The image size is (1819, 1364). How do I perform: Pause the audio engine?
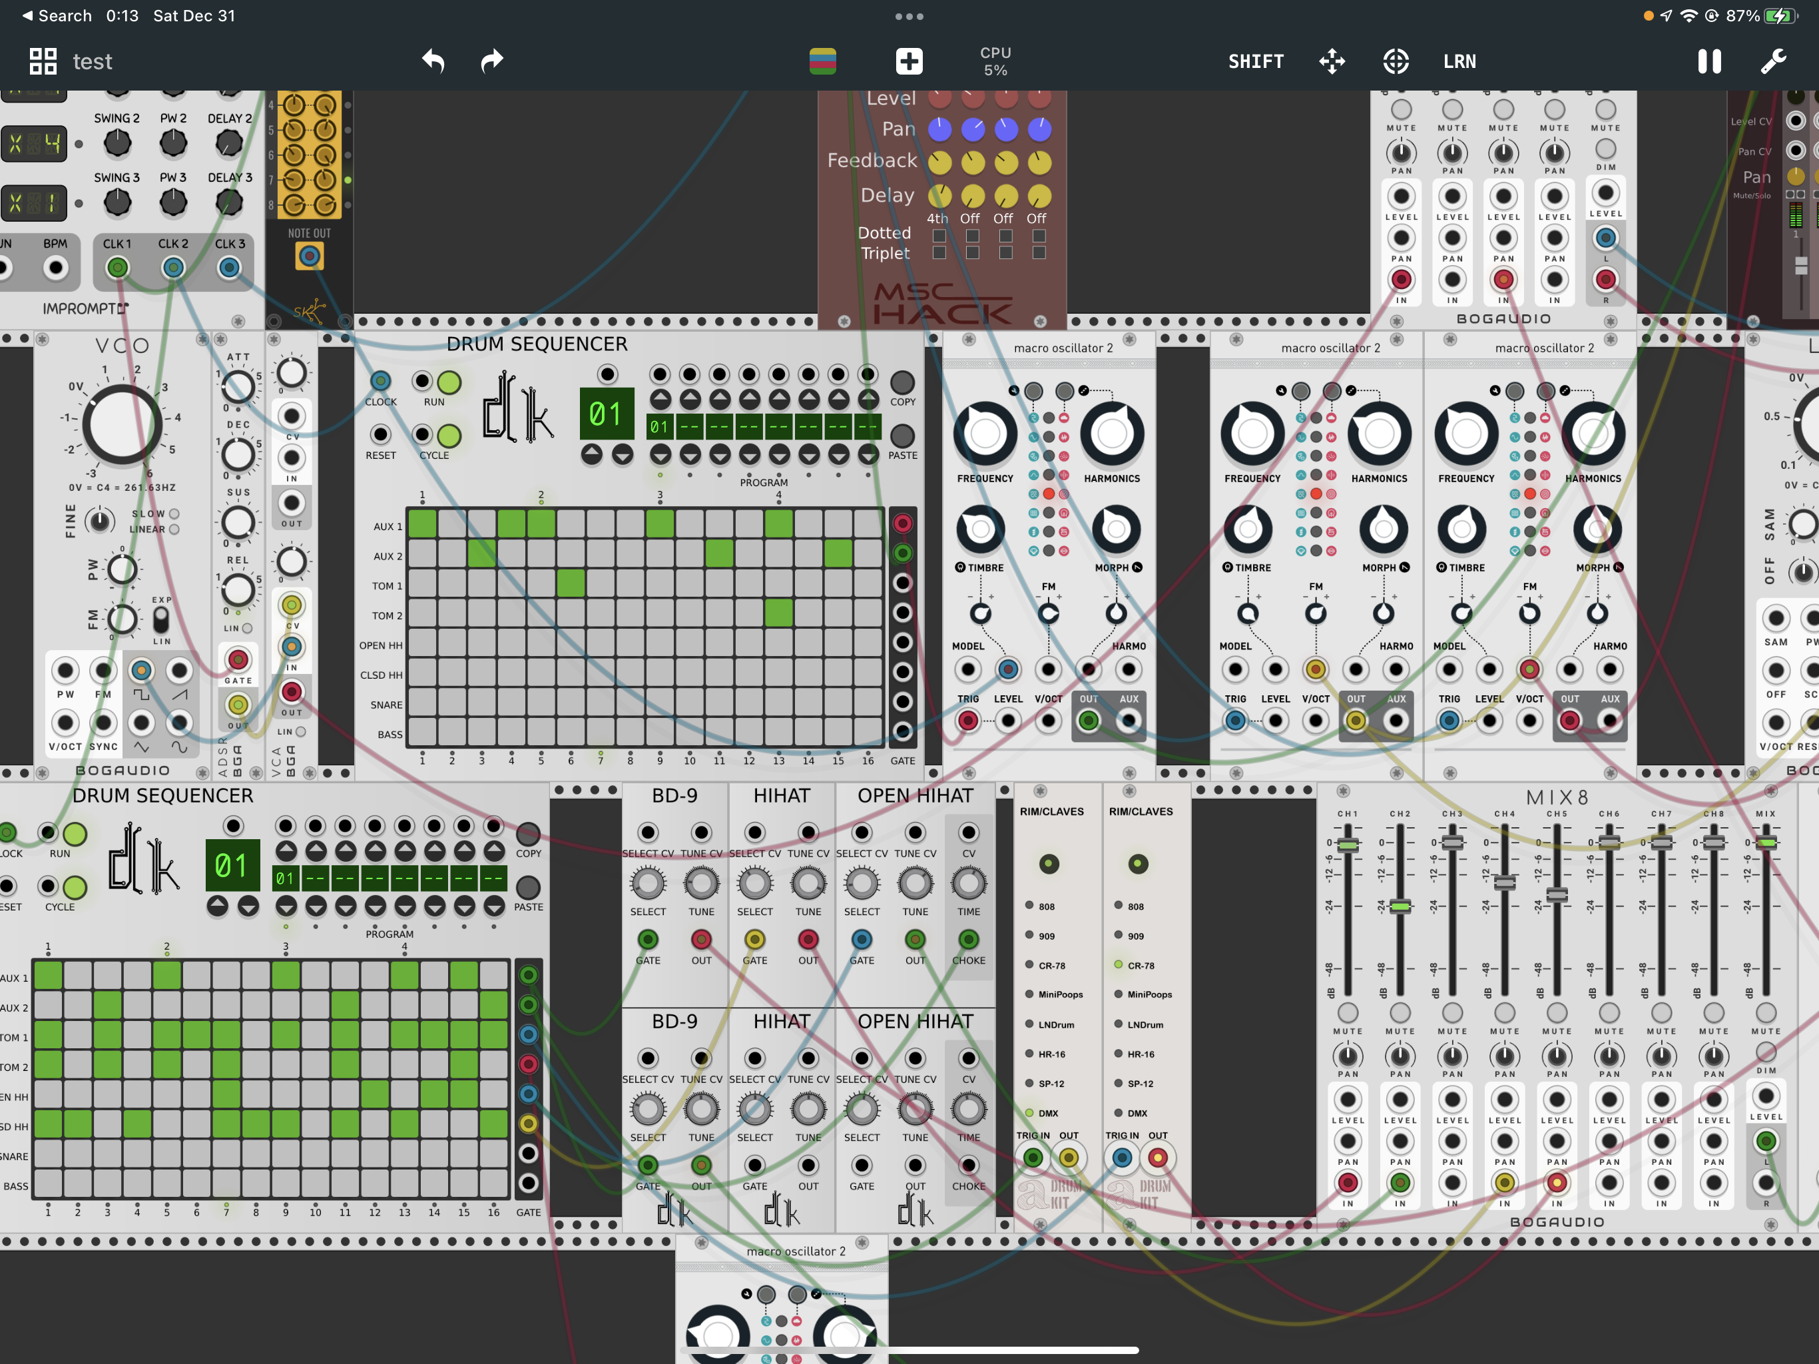(x=1710, y=61)
